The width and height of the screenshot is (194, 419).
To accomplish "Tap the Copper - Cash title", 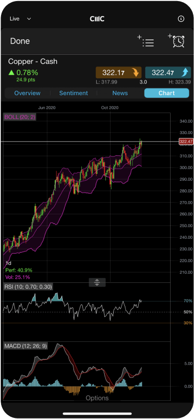I will (32, 62).
